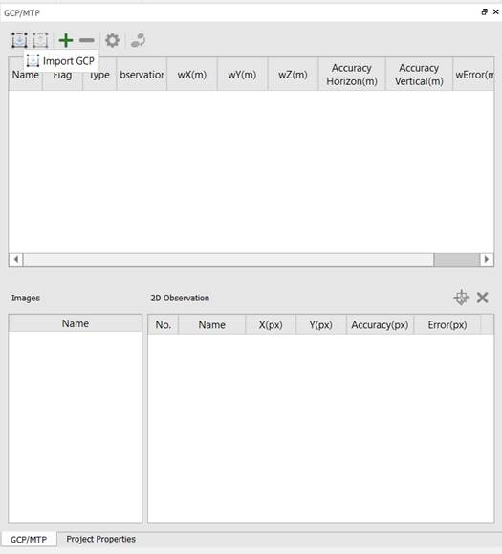Select the GCP/MTP bottom tab
The height and width of the screenshot is (554, 502).
pyautogui.click(x=29, y=539)
